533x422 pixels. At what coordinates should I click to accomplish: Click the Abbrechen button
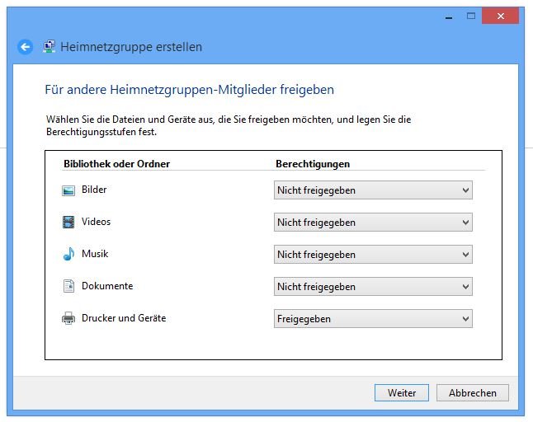pyautogui.click(x=473, y=393)
